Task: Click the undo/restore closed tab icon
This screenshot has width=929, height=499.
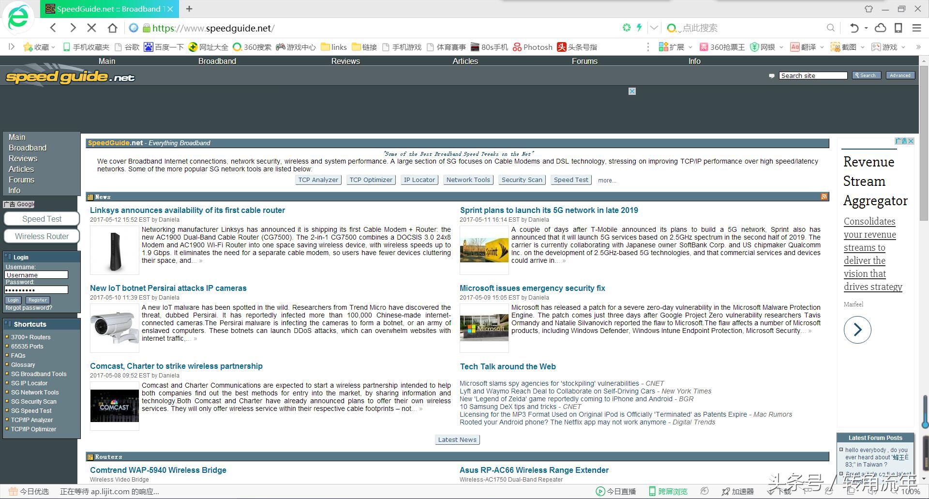Action: coord(854,28)
